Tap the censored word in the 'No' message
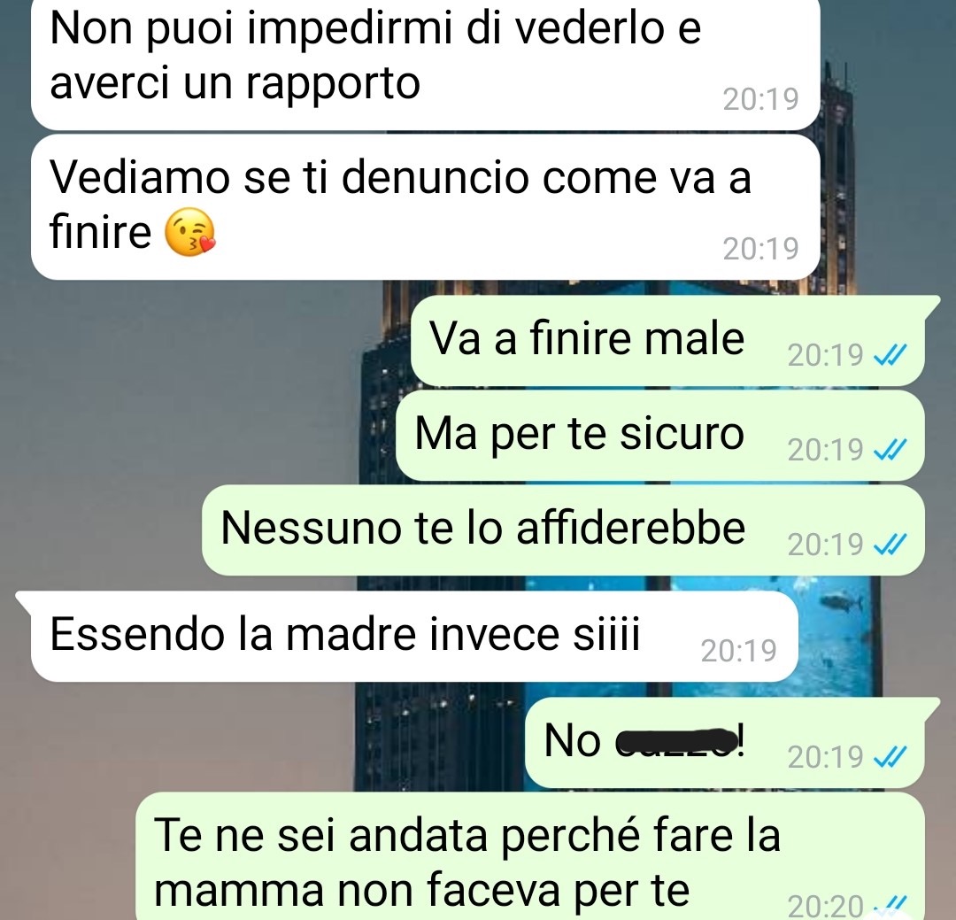This screenshot has width=956, height=920. tap(675, 741)
